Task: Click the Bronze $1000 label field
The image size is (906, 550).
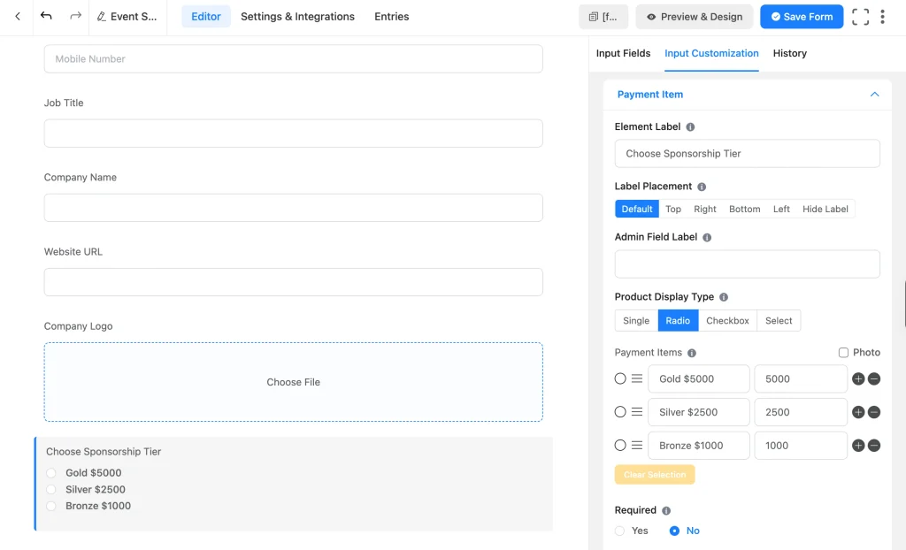Action: [x=699, y=446]
